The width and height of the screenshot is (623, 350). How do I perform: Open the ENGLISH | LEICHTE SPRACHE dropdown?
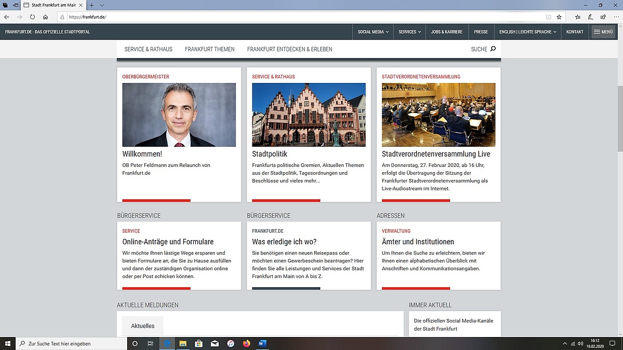point(527,32)
